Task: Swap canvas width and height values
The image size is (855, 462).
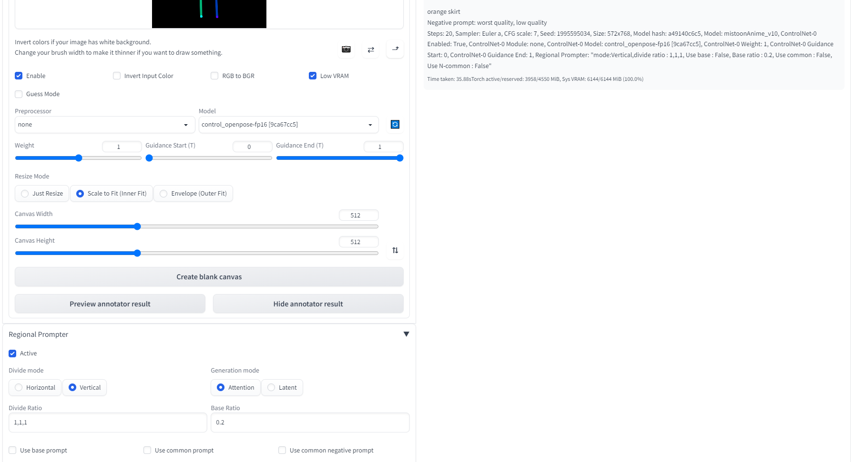Action: [x=395, y=251]
